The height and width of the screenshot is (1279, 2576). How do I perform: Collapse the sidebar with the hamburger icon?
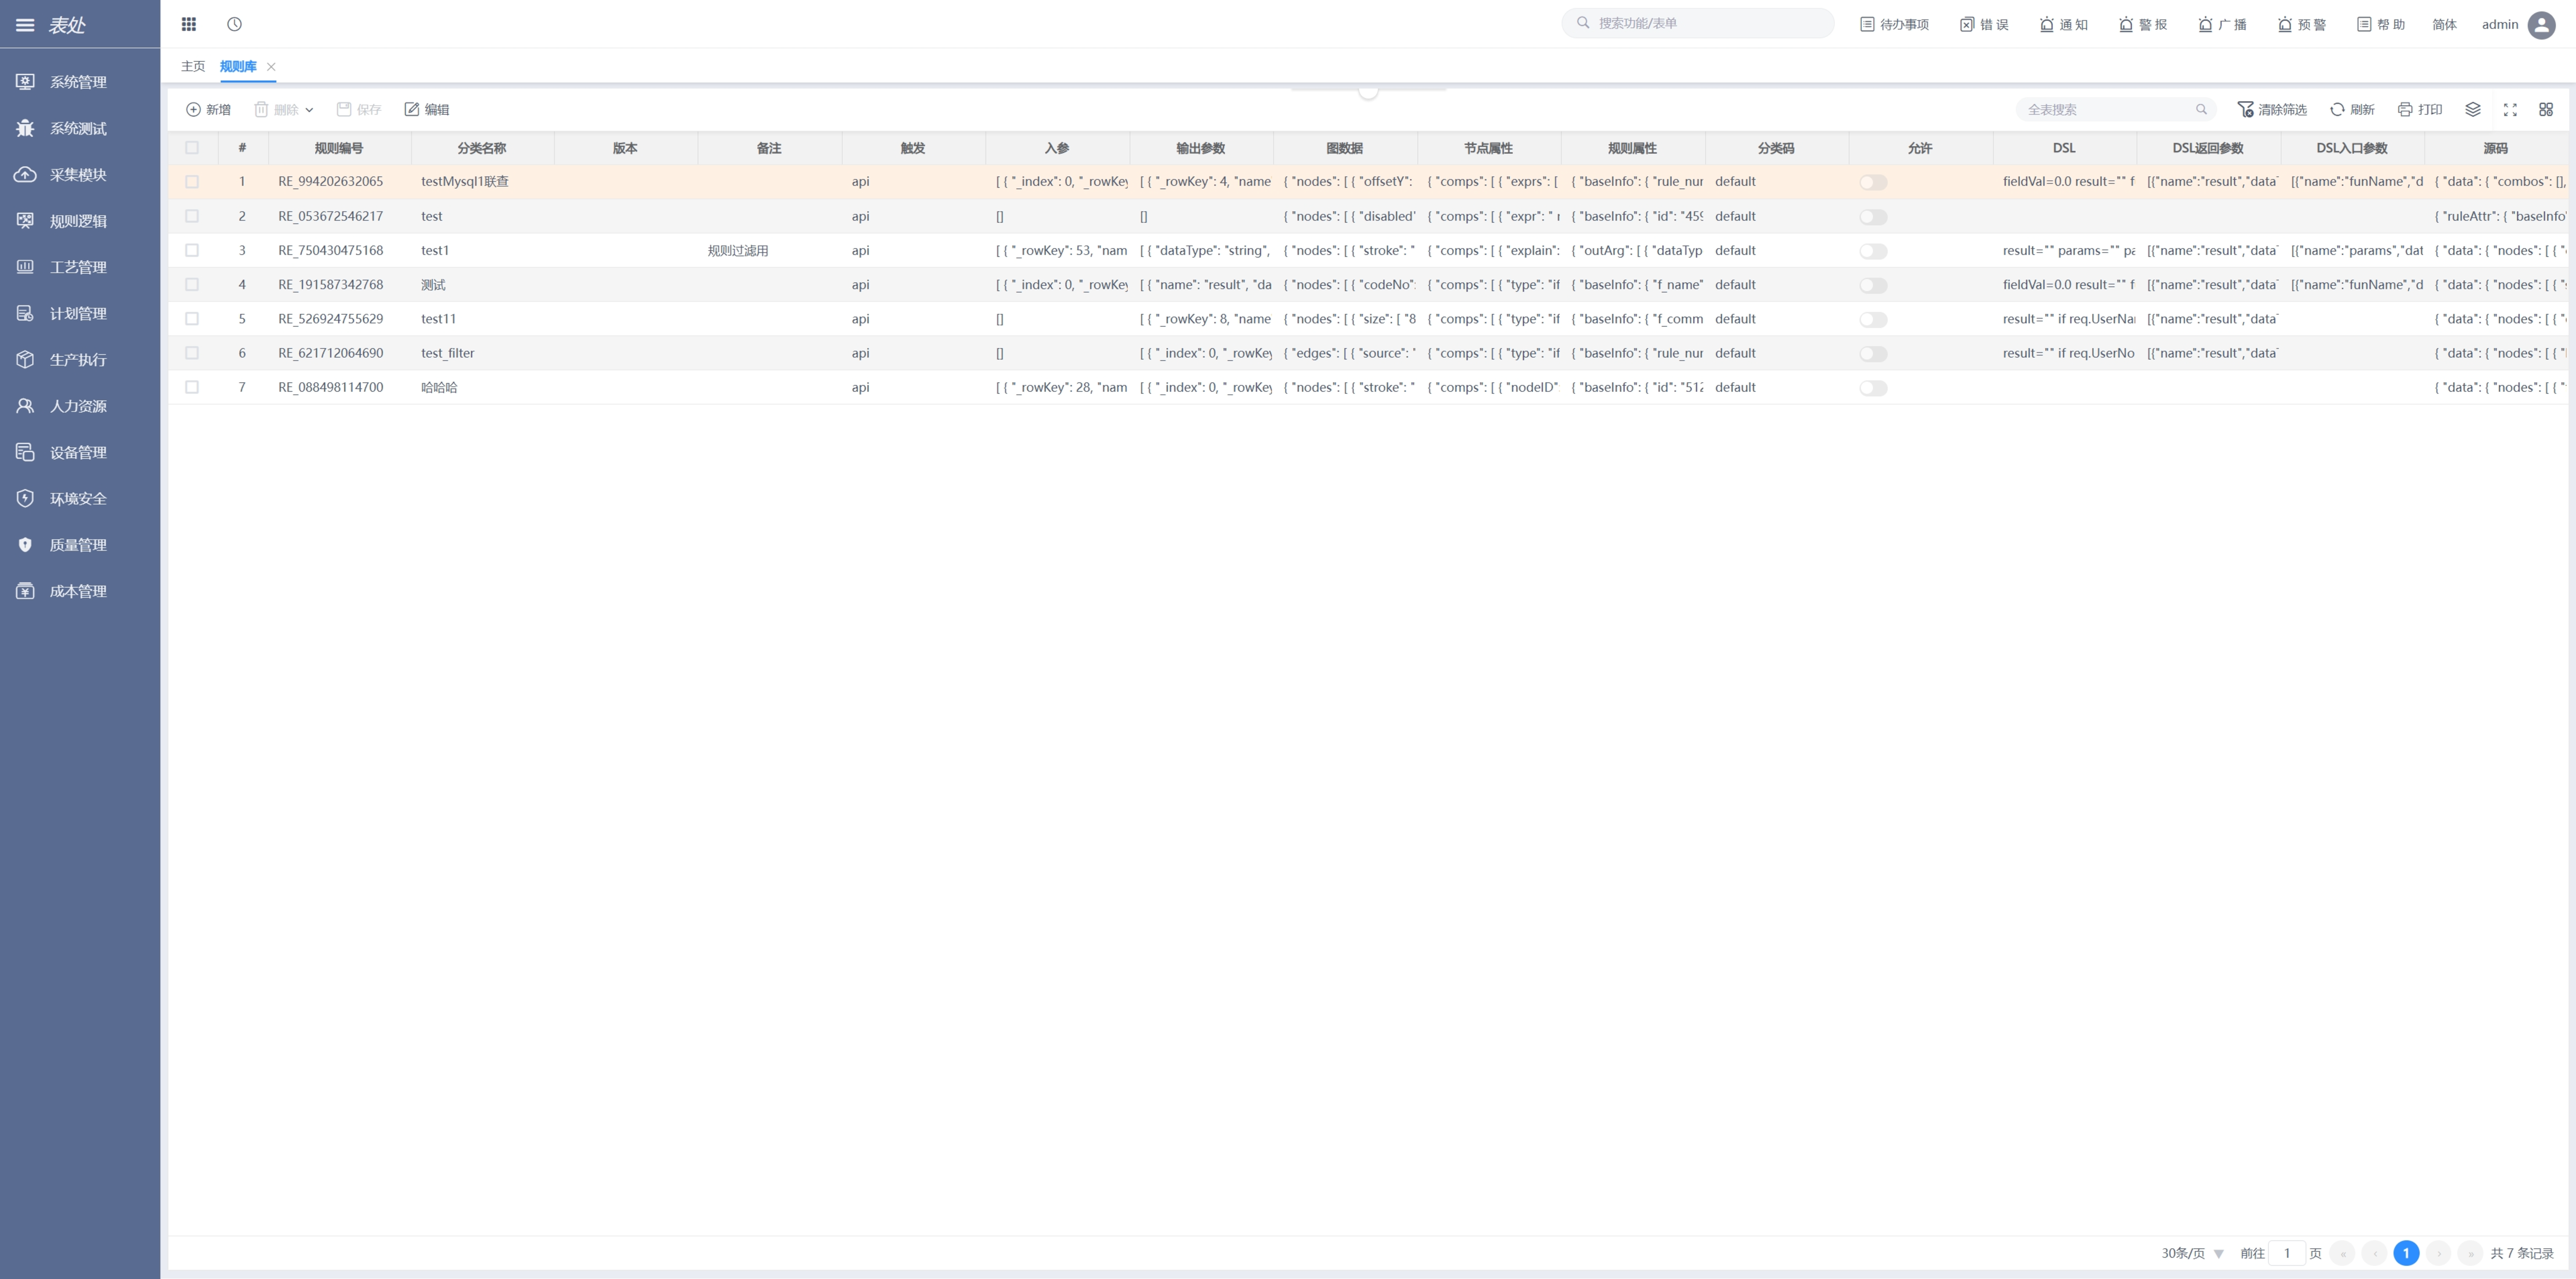click(25, 25)
